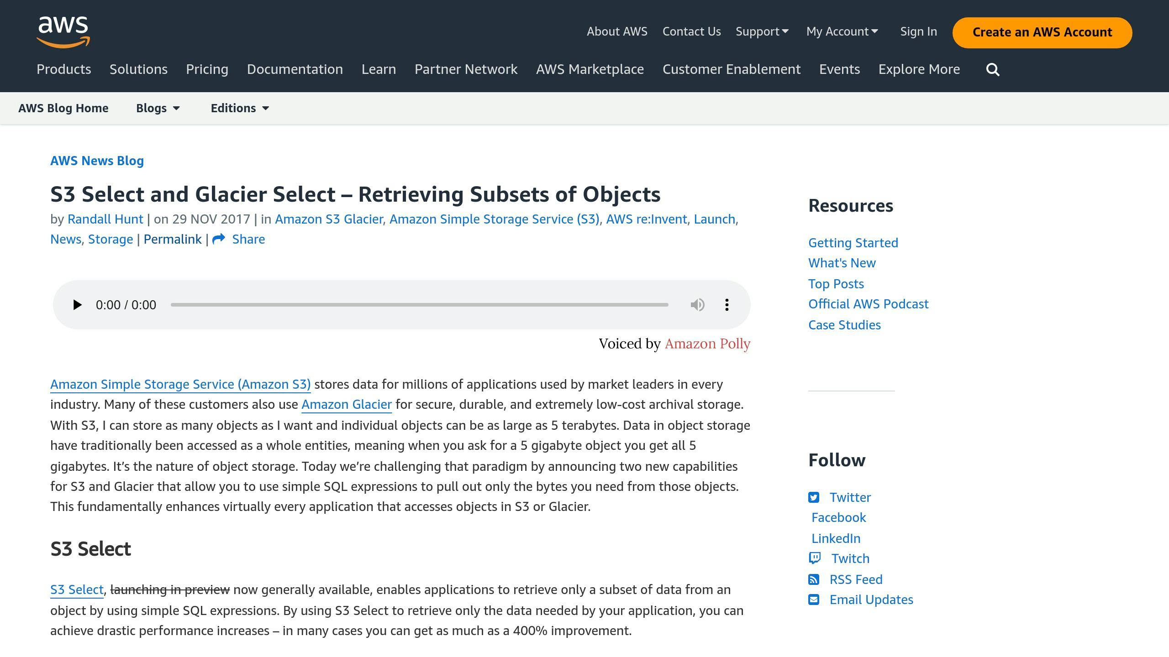The width and height of the screenshot is (1169, 657).
Task: Play the Amazon Polly audio
Action: click(77, 305)
